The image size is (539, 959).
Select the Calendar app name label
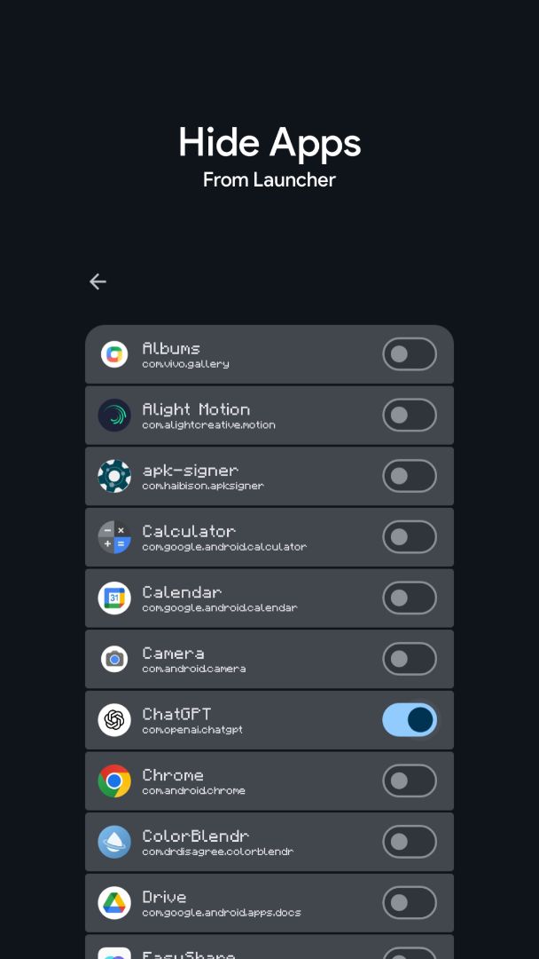(x=182, y=592)
